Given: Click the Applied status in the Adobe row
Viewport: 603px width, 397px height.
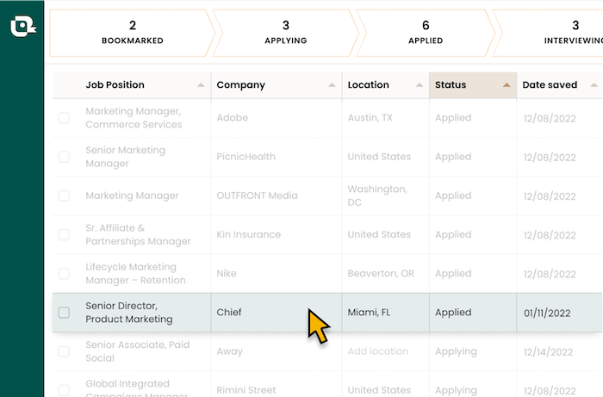Looking at the screenshot, I should [453, 118].
